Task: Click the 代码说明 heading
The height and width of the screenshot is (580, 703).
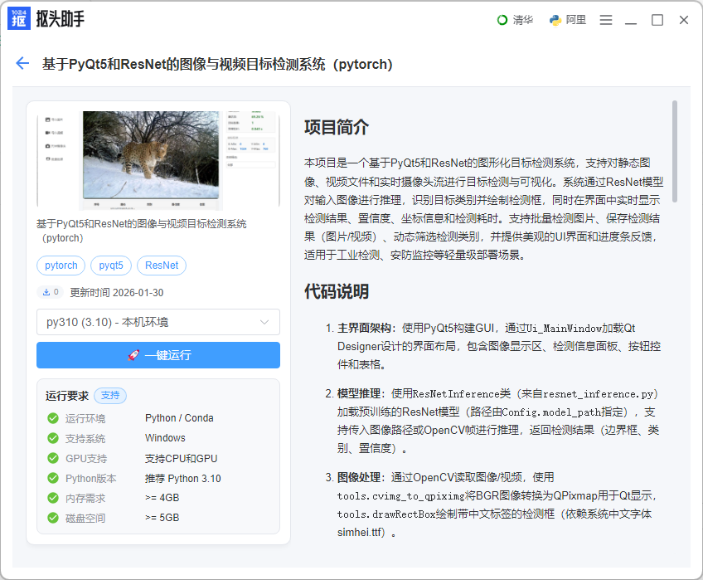Action: point(337,291)
